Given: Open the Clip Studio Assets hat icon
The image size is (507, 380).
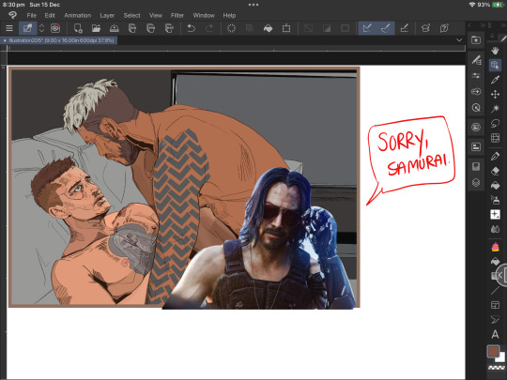Looking at the screenshot, I should pyautogui.click(x=425, y=28).
